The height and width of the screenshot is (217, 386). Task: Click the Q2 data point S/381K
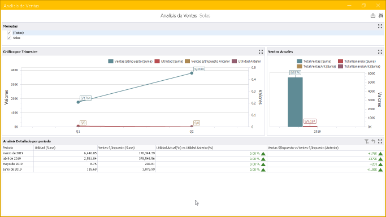point(192,73)
